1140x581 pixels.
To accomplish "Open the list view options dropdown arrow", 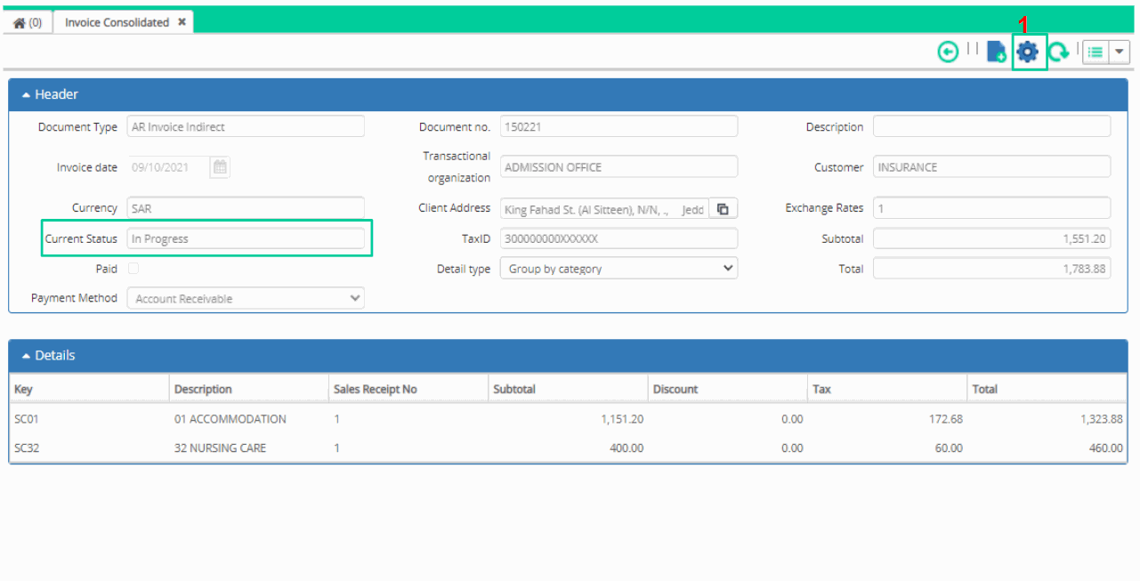I will (x=1119, y=52).
